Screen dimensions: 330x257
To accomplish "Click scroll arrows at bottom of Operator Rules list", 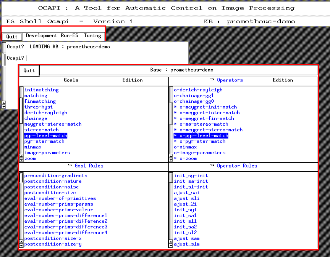I will [171, 244].
